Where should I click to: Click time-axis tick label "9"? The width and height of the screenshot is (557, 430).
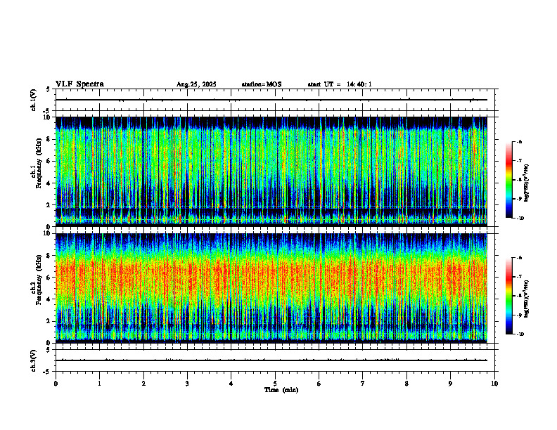[x=451, y=384]
